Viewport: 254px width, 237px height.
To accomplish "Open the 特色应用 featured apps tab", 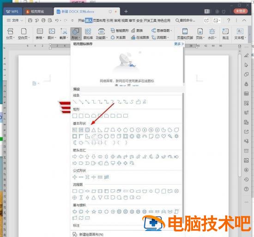I will coord(163,20).
